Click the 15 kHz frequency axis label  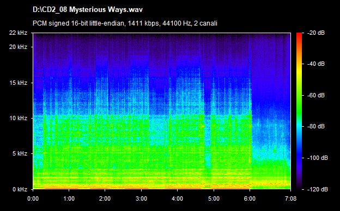coord(18,83)
